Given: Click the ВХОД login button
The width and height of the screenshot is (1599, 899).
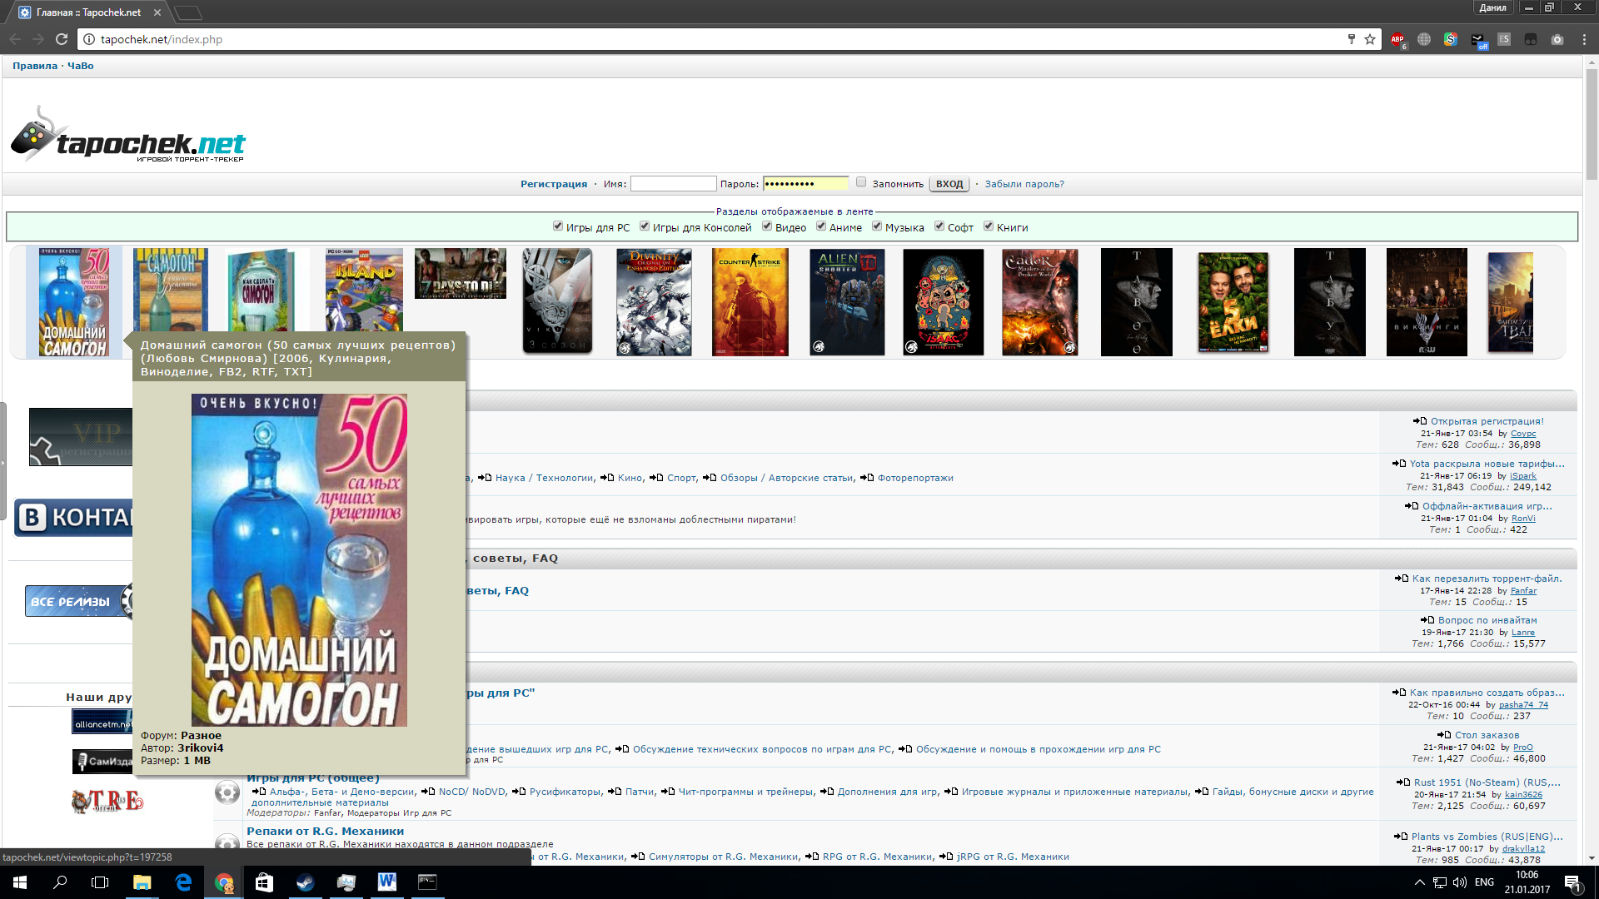Looking at the screenshot, I should tap(949, 184).
